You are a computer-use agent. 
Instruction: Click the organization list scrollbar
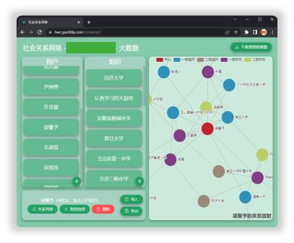coord(144,86)
